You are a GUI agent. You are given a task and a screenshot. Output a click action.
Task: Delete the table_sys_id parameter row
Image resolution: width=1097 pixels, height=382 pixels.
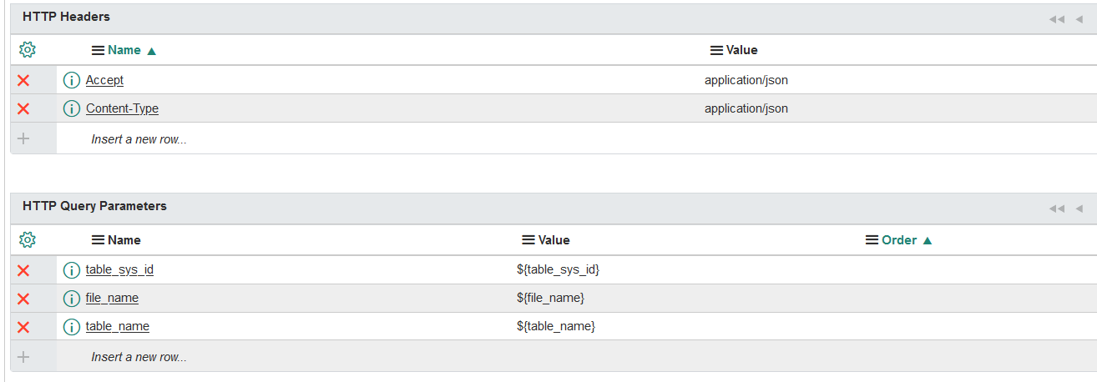23,270
